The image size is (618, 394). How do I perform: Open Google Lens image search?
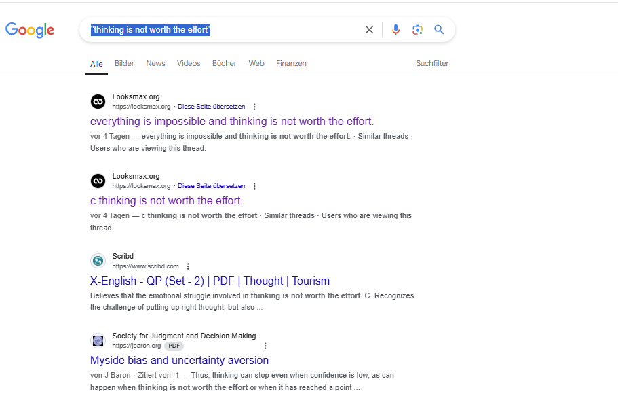pos(417,30)
